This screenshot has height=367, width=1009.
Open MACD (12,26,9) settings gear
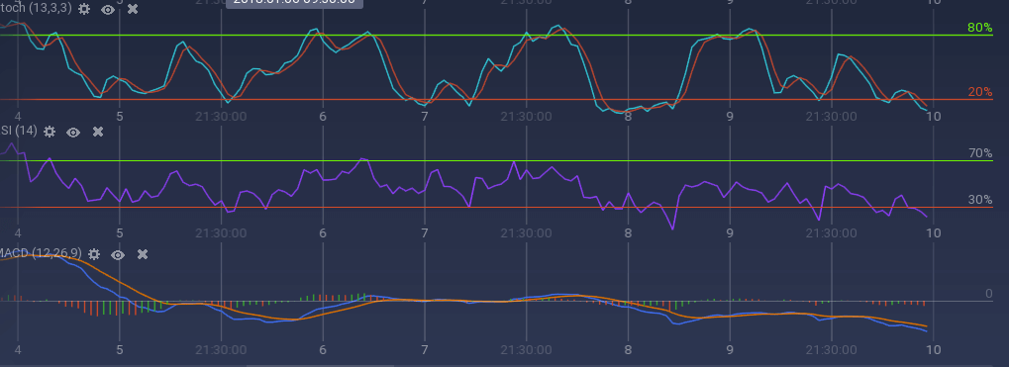(94, 254)
